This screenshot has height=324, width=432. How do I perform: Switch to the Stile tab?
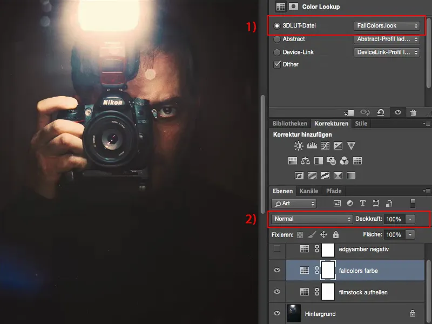[x=361, y=124]
